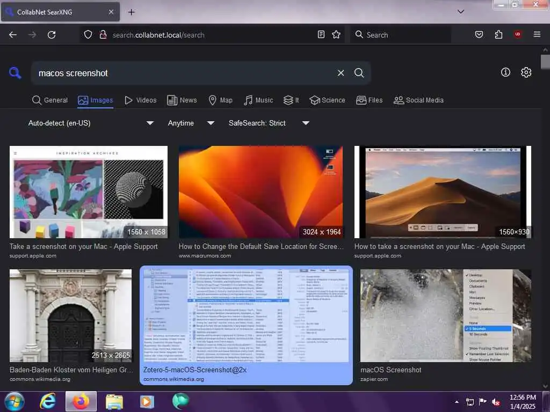
Task: Clear the search query with the X icon
Action: click(x=341, y=73)
